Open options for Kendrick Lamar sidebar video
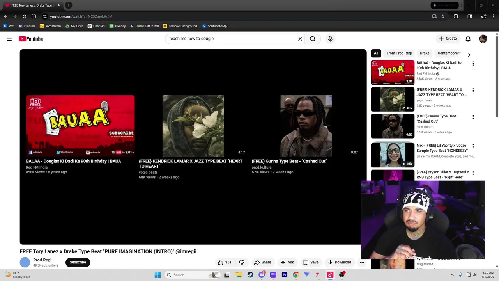This screenshot has width=499, height=281. coord(473,90)
